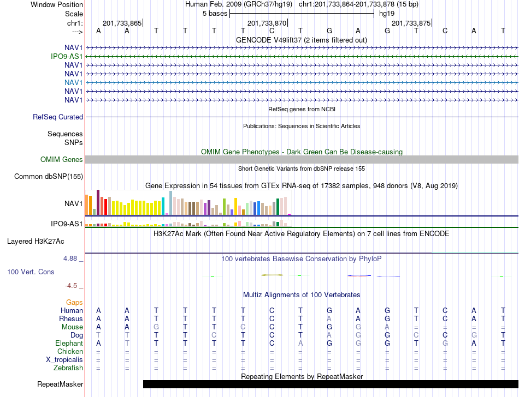Viewport: 519px width, 397px height.
Task: Open the RefSeq Curated track label
Action: coord(58,117)
